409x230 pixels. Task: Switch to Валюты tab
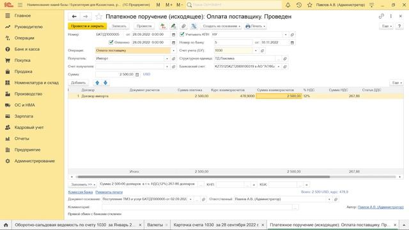[155, 225]
